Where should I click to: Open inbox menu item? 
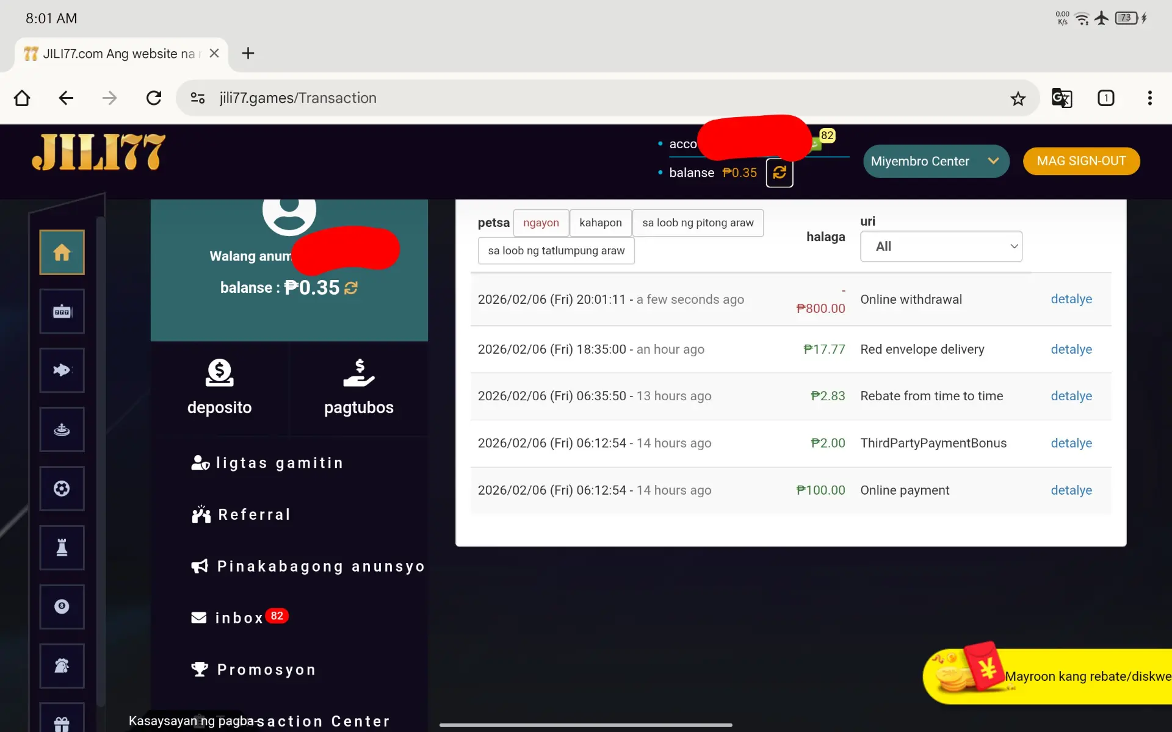239,617
